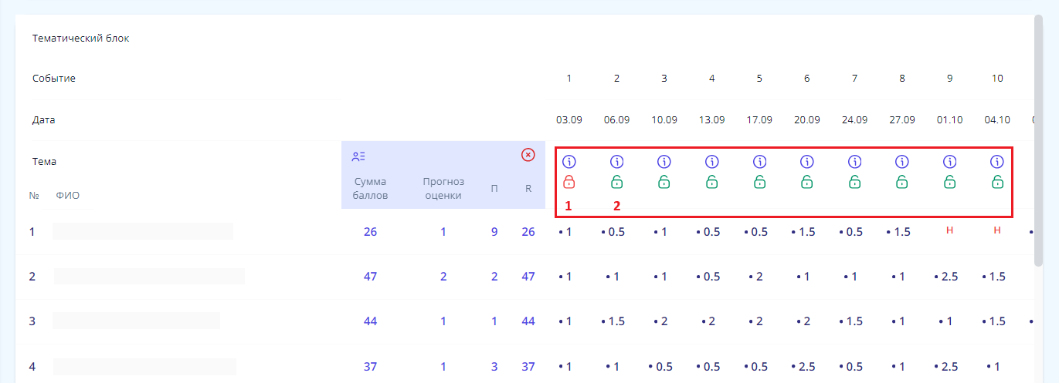Viewport: 1059px width, 383px height.
Task: Click the Прогноз оценки column header
Action: click(443, 188)
